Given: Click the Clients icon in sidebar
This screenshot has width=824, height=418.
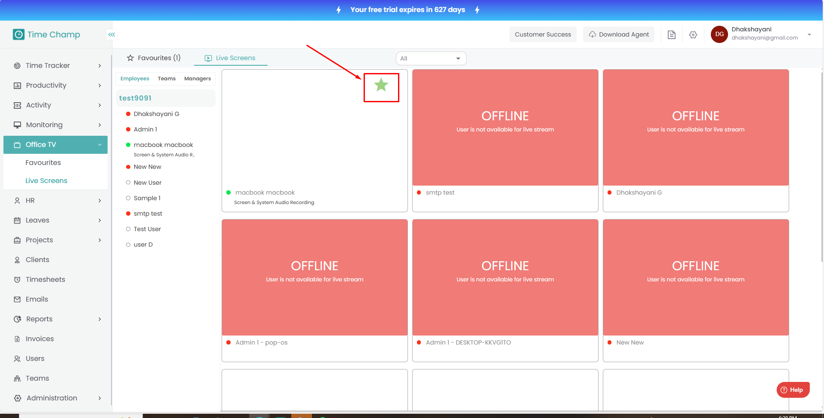Looking at the screenshot, I should [17, 260].
